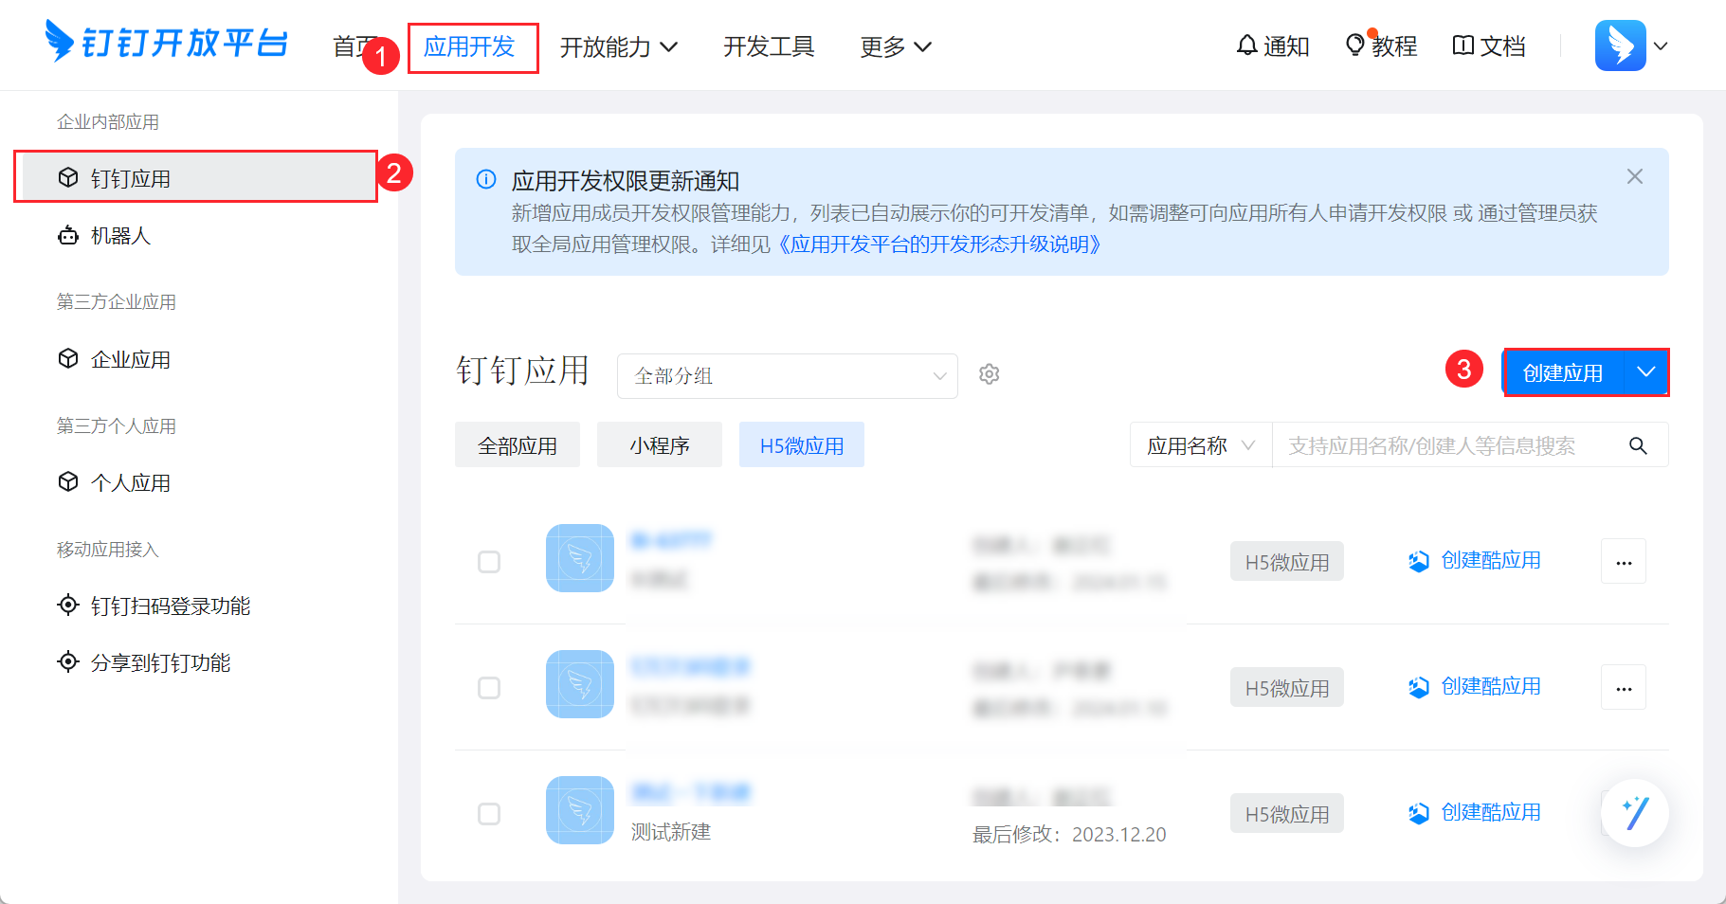Switch to the H5微应用 tab
The height and width of the screenshot is (904, 1726).
tap(802, 445)
